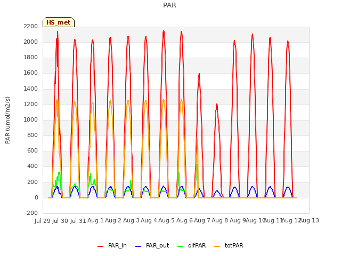Click the Jul 31 x-axis label
This screenshot has width=341, height=256.
[78, 221]
